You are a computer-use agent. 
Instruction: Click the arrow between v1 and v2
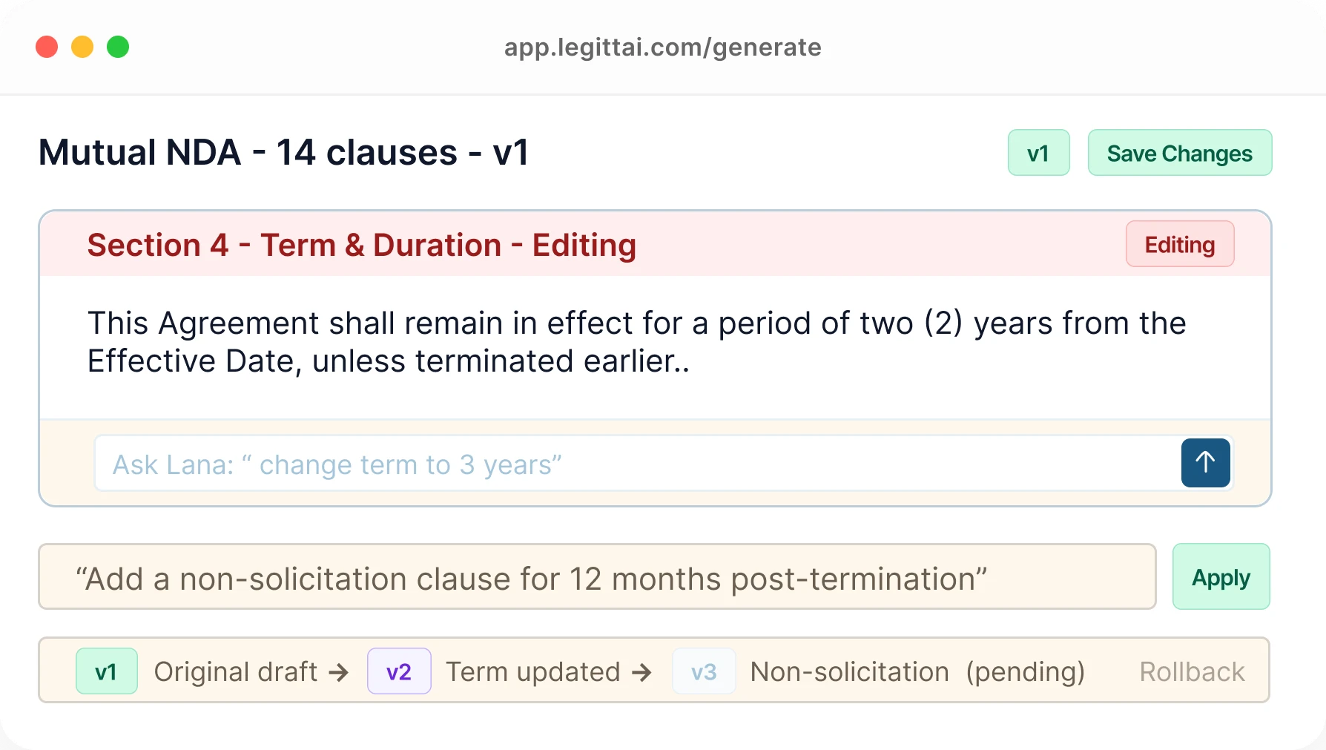coord(341,671)
